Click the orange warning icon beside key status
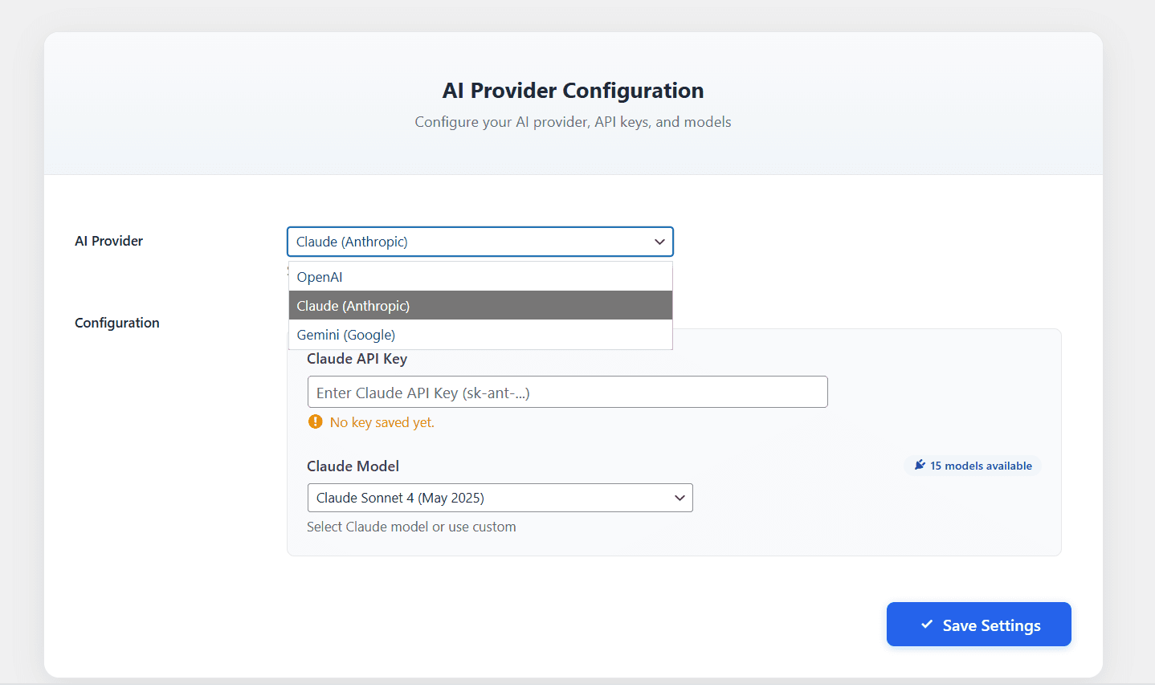The width and height of the screenshot is (1155, 688). click(x=316, y=422)
